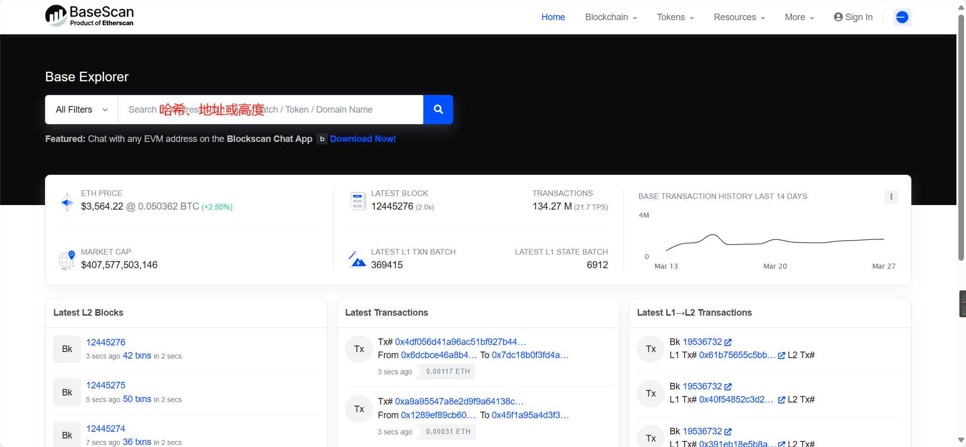The image size is (966, 447).
Task: Open the Tokens menu dropdown
Action: [x=675, y=17]
